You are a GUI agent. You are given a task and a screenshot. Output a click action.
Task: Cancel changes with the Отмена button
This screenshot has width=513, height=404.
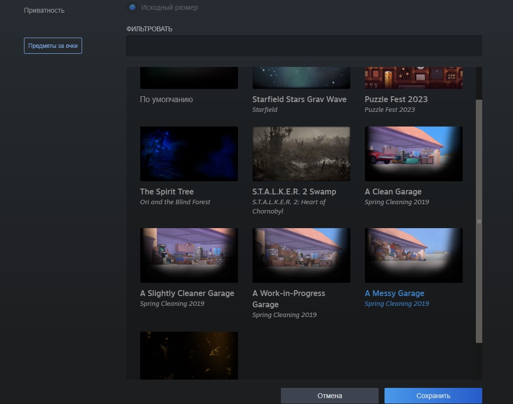[329, 396]
